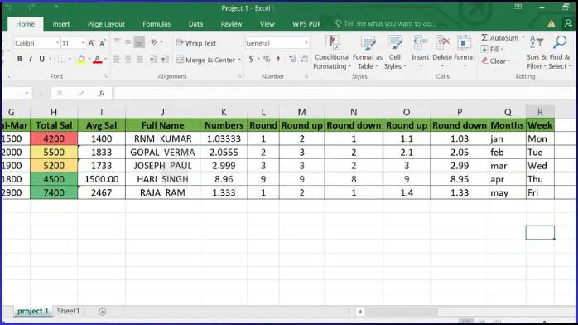The width and height of the screenshot is (578, 325).
Task: Open the Data tab
Action: (195, 24)
